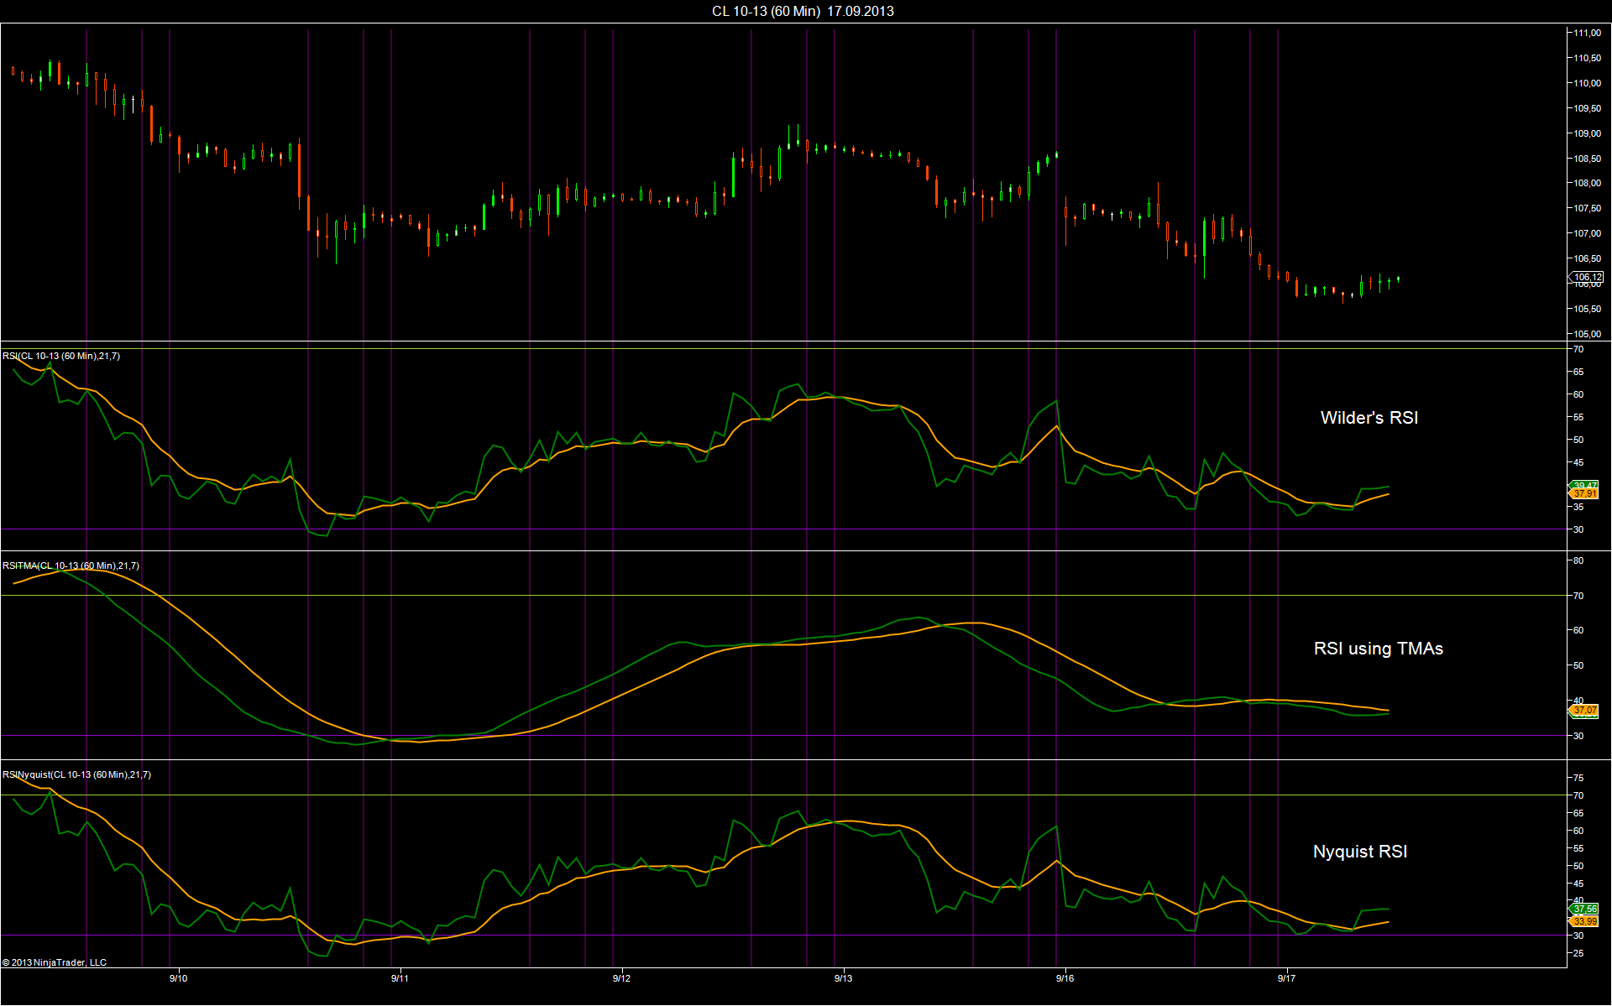Click the 111,00 price axis label
Viewport: 1612px width, 1006px height.
1587,33
